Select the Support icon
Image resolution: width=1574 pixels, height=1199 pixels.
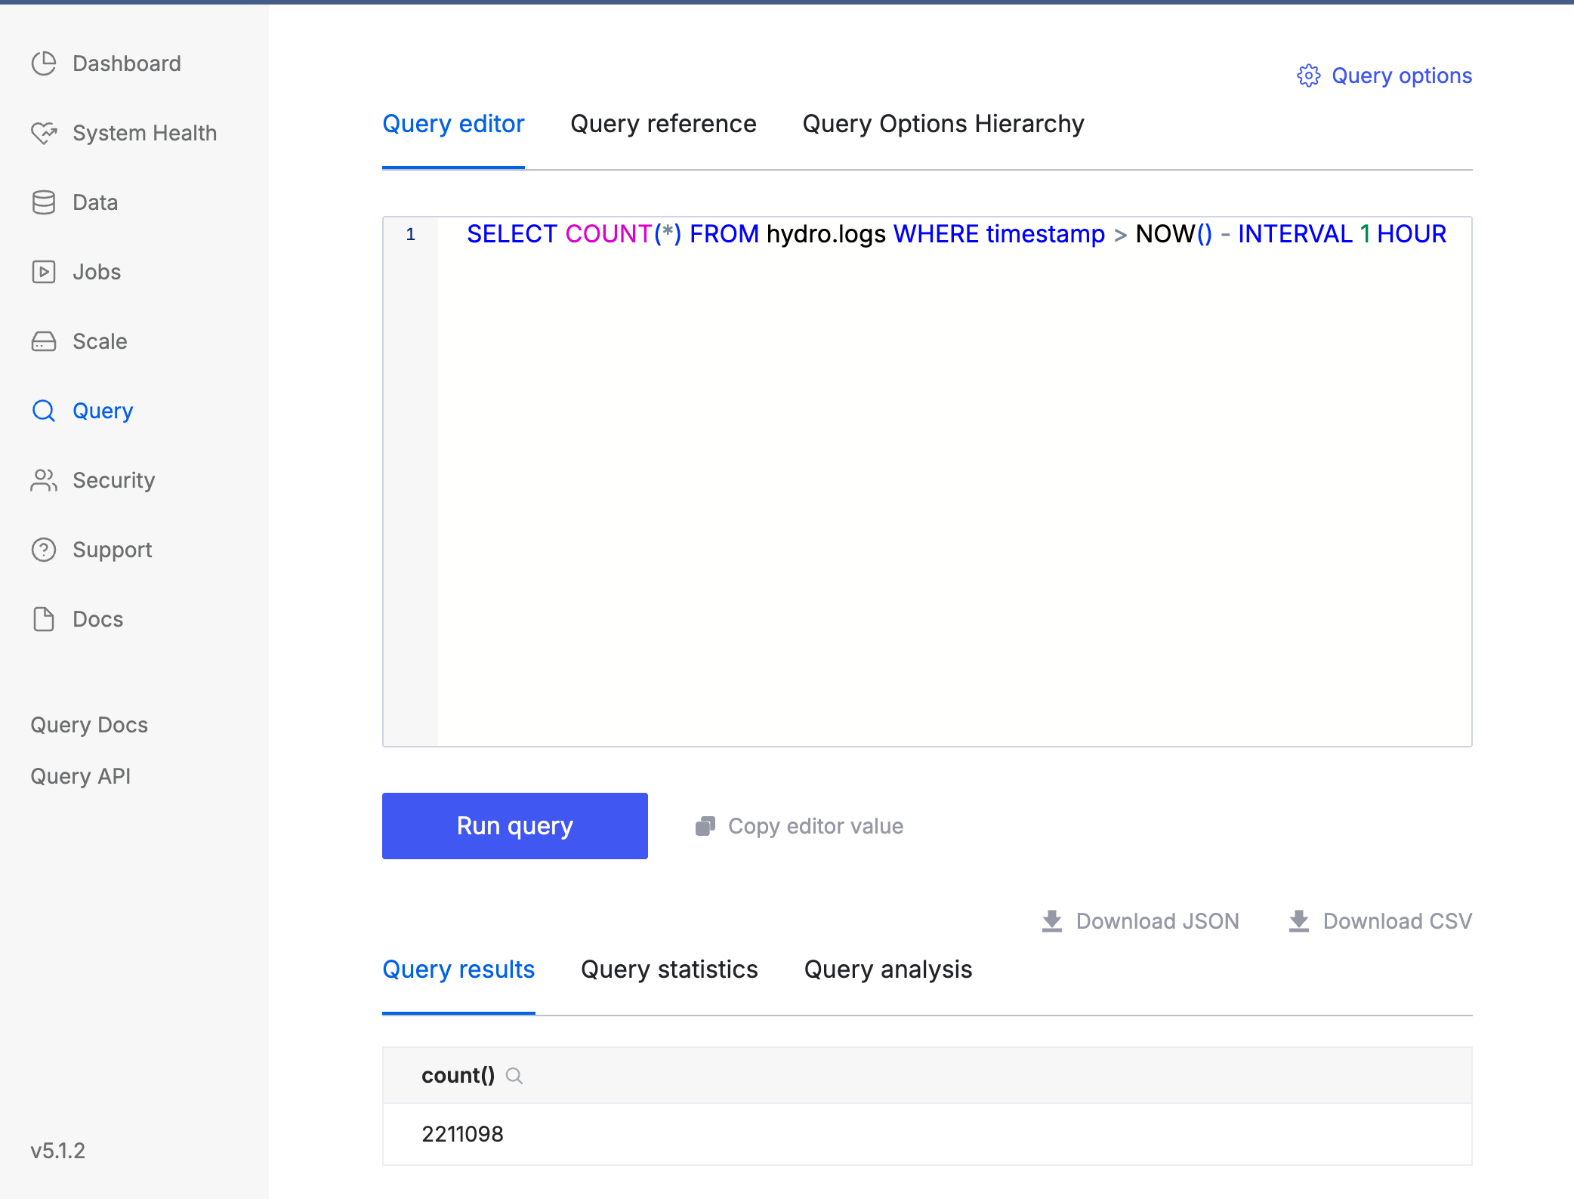(44, 550)
